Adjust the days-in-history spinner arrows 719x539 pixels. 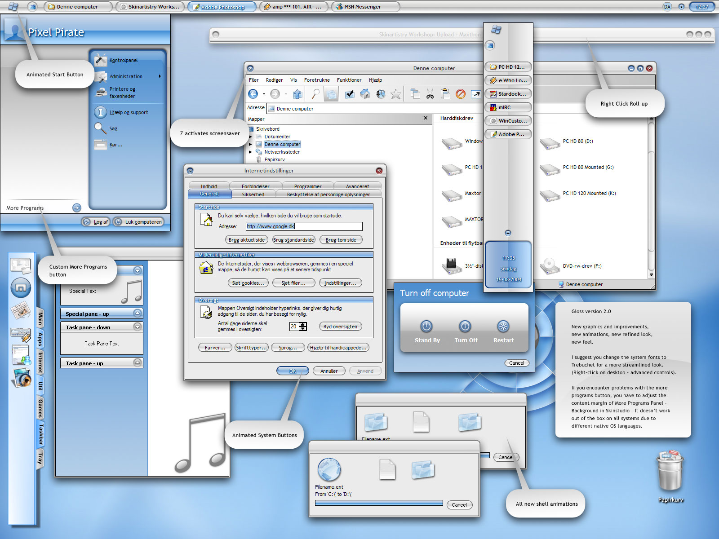click(303, 327)
